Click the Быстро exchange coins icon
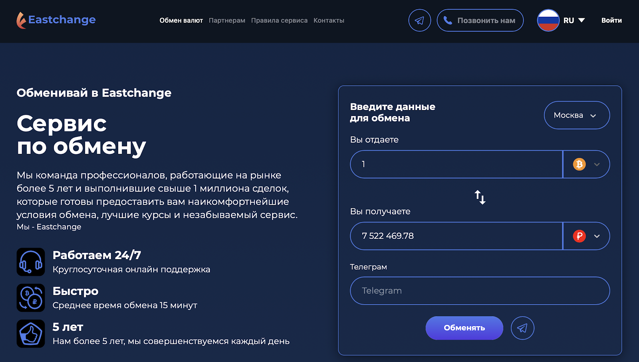The width and height of the screenshot is (639, 362). coord(31,298)
